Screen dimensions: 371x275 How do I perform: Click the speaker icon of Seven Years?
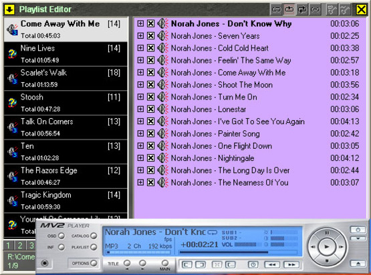163,36
